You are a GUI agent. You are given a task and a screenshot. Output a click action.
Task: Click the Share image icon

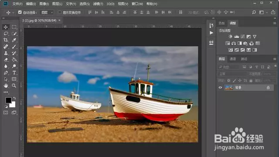pyautogui.click(x=273, y=12)
